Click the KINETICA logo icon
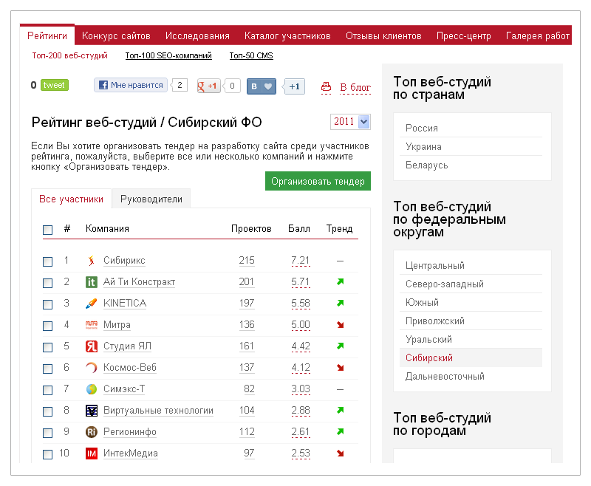The width and height of the screenshot is (591, 486). point(91,304)
